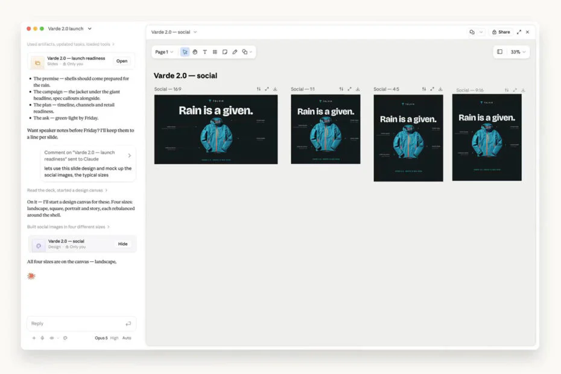Expand the comment sent to Claude card
This screenshot has width=561, height=374.
(130, 155)
